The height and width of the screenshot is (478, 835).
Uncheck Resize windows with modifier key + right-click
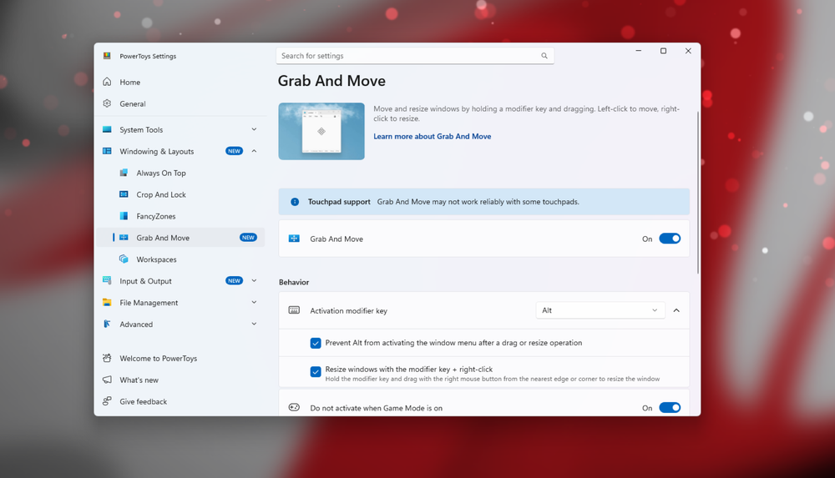click(316, 371)
